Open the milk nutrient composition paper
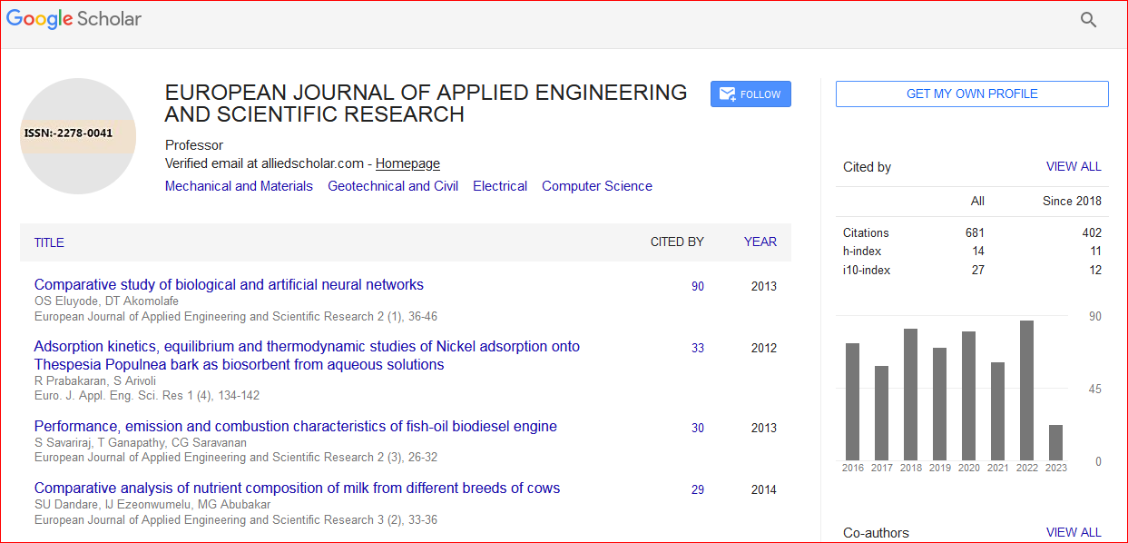Screen dimensions: 1128x543 click(x=297, y=489)
